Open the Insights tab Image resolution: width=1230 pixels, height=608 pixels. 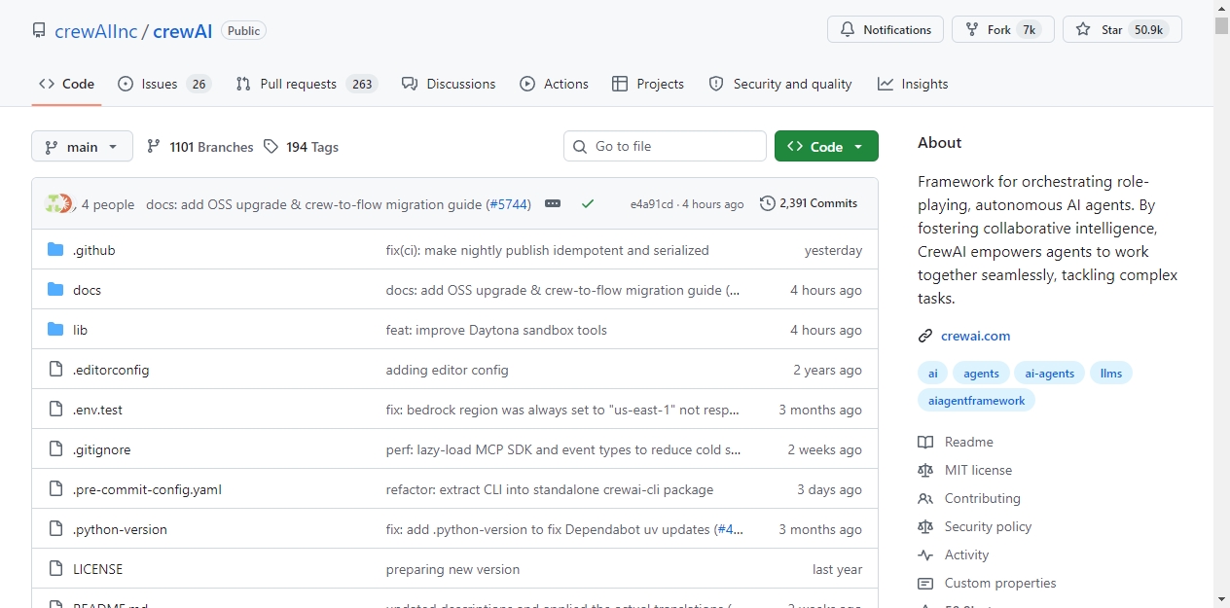pyautogui.click(x=913, y=85)
